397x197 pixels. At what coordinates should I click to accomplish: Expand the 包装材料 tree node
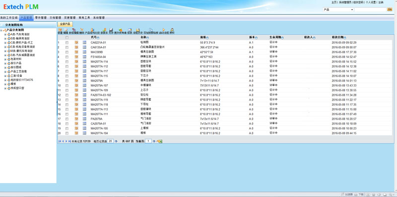5,59
